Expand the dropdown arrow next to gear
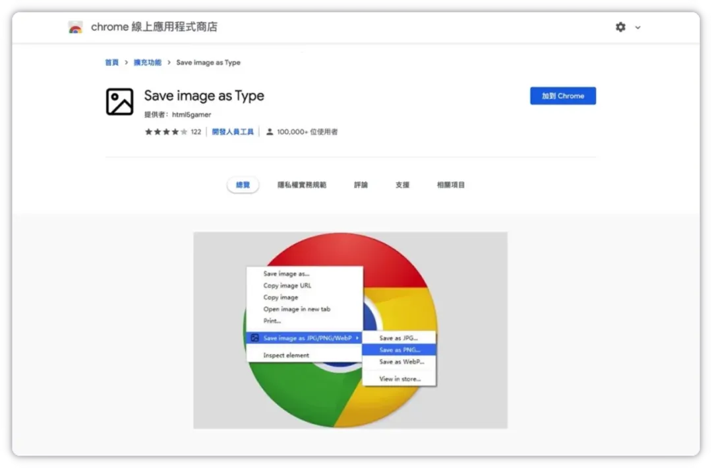 [x=638, y=28]
